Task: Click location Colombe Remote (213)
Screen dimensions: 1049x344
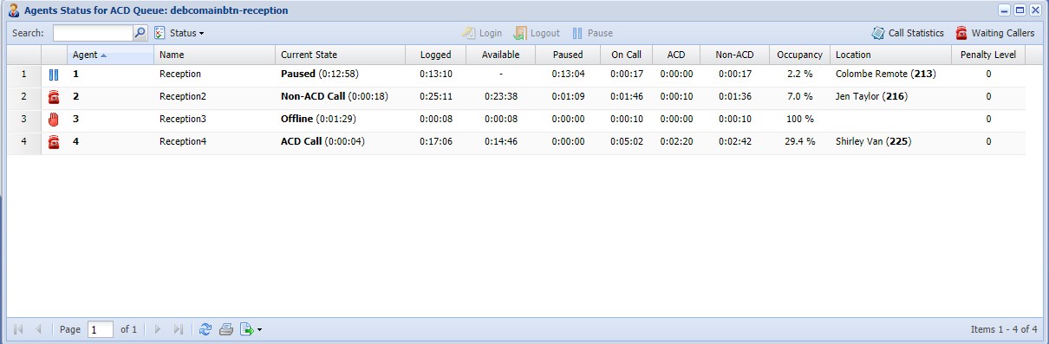Action: [x=886, y=75]
